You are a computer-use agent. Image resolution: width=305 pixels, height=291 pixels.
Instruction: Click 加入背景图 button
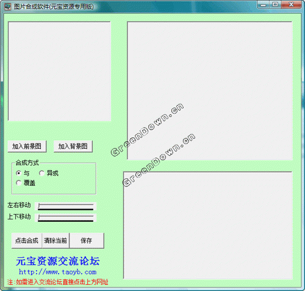click(x=73, y=146)
